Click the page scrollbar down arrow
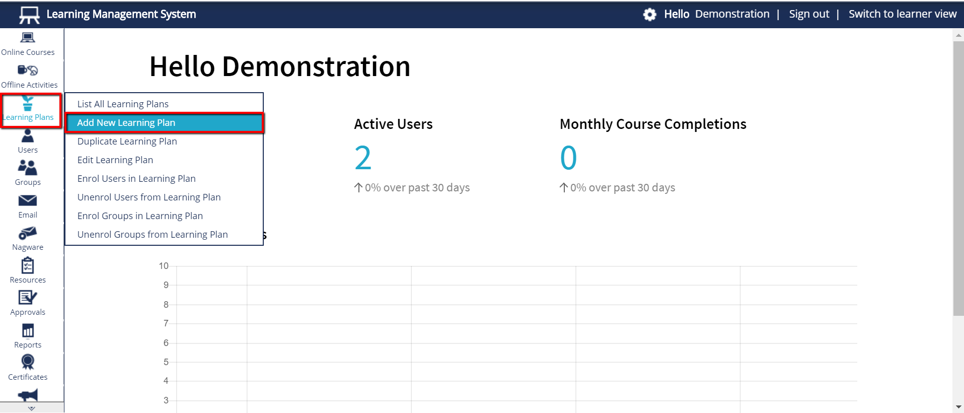 pyautogui.click(x=958, y=407)
